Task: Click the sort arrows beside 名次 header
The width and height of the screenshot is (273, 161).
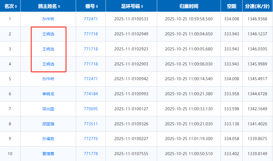Action: click(16, 6)
